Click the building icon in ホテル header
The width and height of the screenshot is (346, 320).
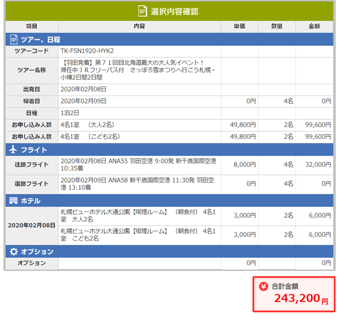click(14, 200)
